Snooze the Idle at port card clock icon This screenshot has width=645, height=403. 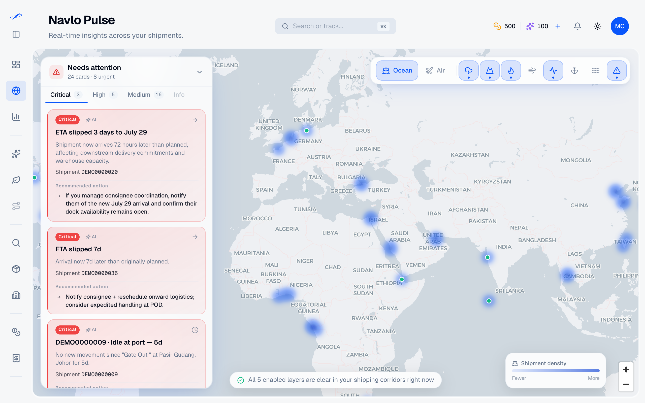tap(195, 330)
